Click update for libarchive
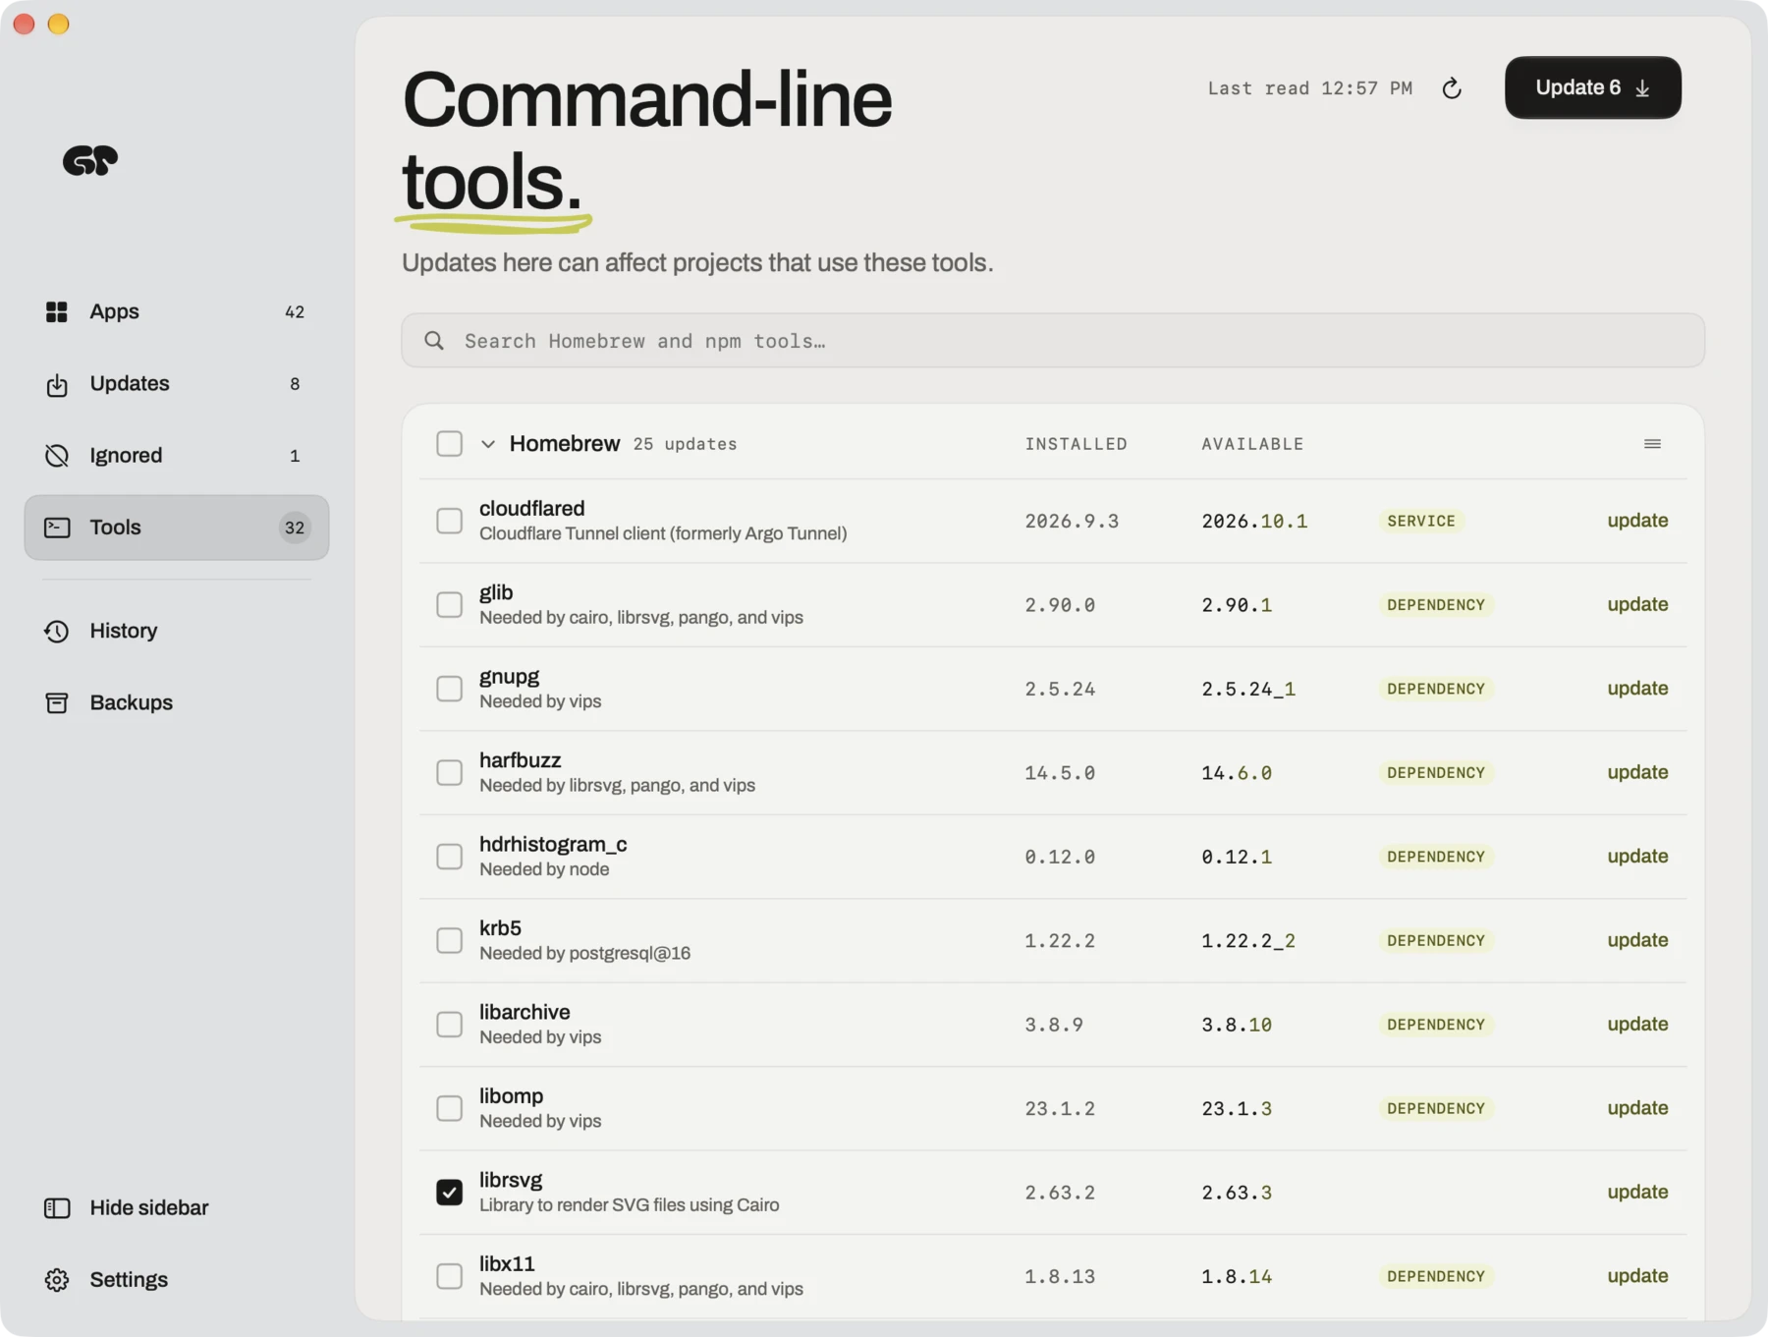This screenshot has width=1768, height=1337. click(1637, 1024)
